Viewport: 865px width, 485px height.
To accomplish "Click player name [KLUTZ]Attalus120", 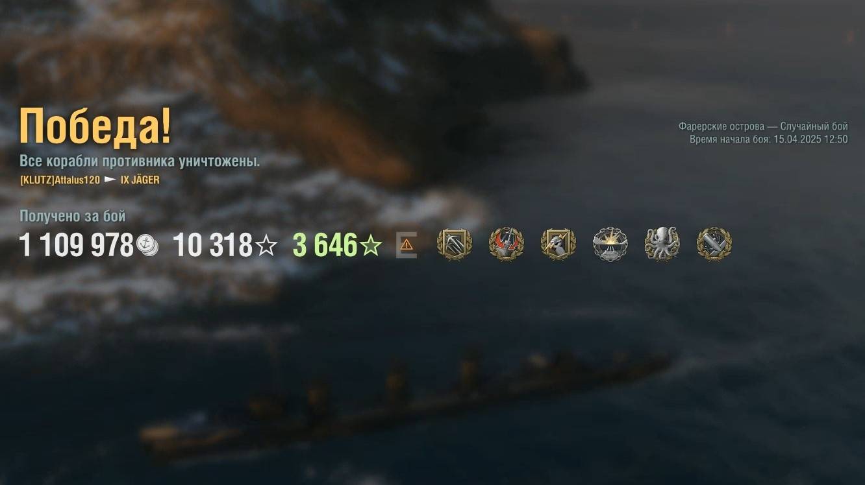I will coord(60,180).
